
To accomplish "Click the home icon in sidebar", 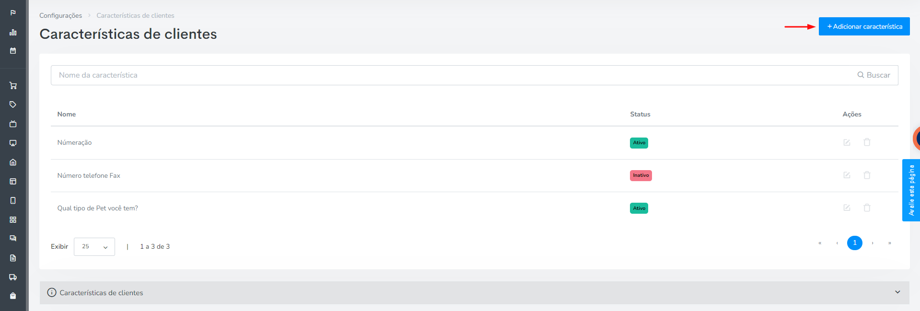I will (x=13, y=162).
